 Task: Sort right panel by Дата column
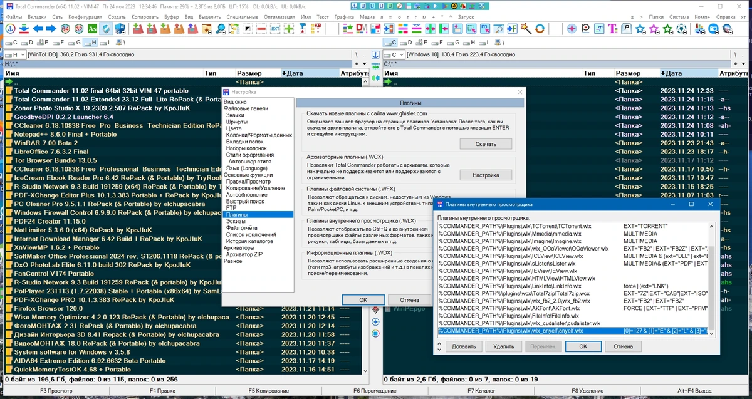[688, 73]
